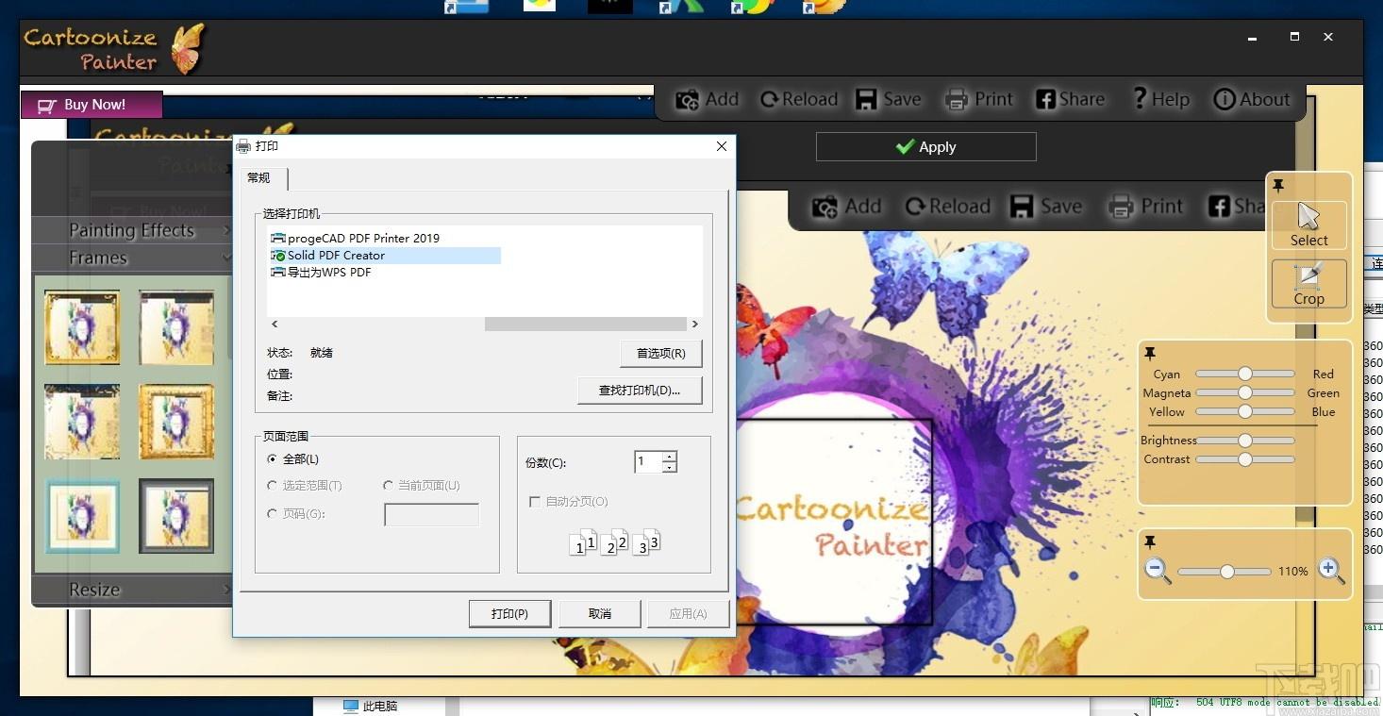Click the zoom in magnifier icon
Image resolution: width=1383 pixels, height=716 pixels.
(1331, 571)
